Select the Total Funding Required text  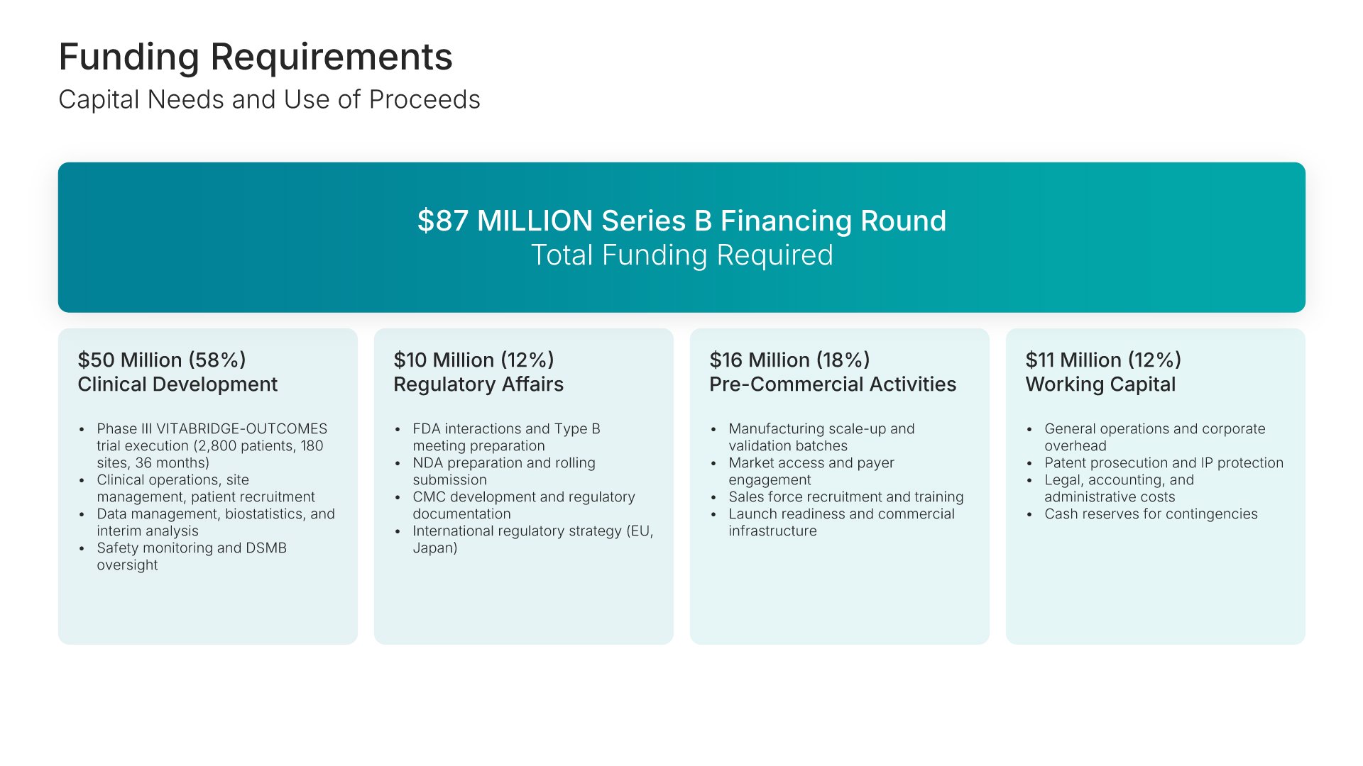tap(681, 255)
